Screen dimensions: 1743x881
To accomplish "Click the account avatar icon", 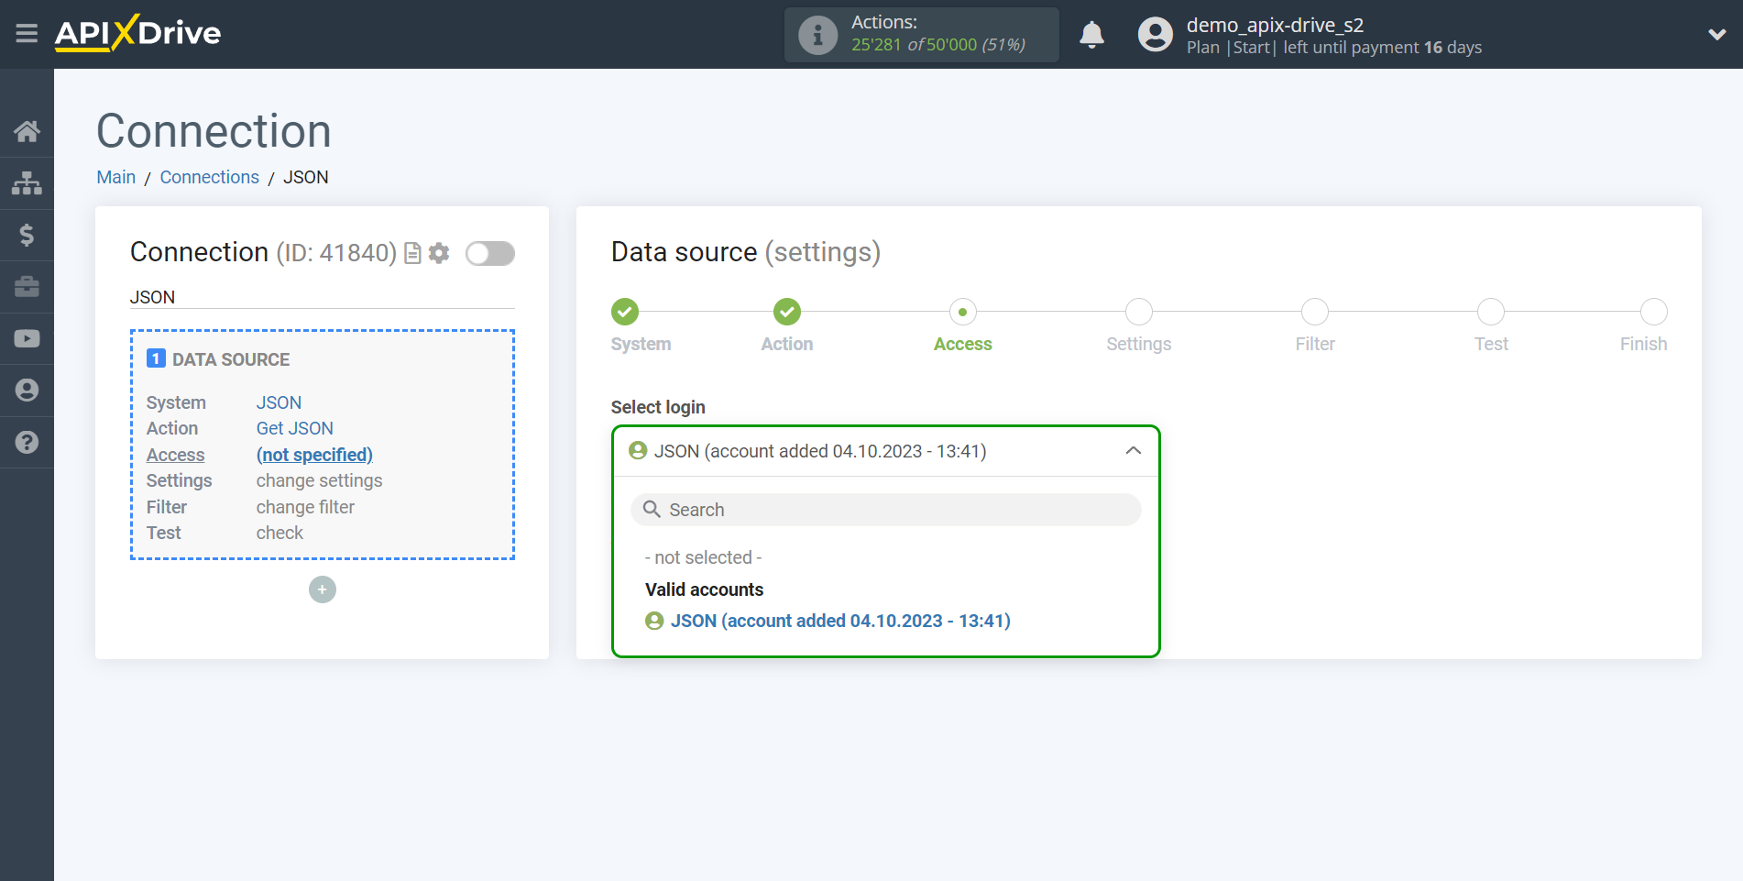I will pyautogui.click(x=1155, y=35).
